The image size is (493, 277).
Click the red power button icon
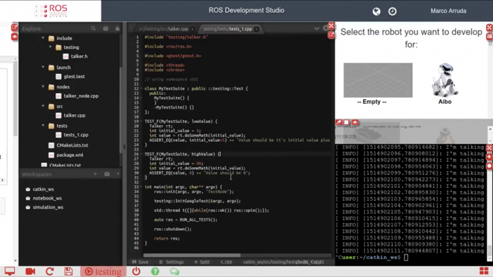[x=136, y=271]
